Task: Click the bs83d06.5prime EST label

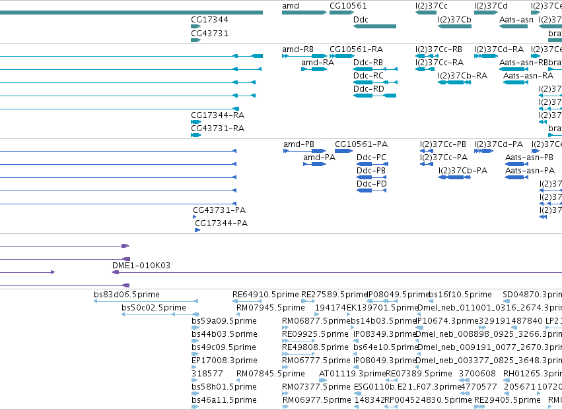Action: [127, 295]
